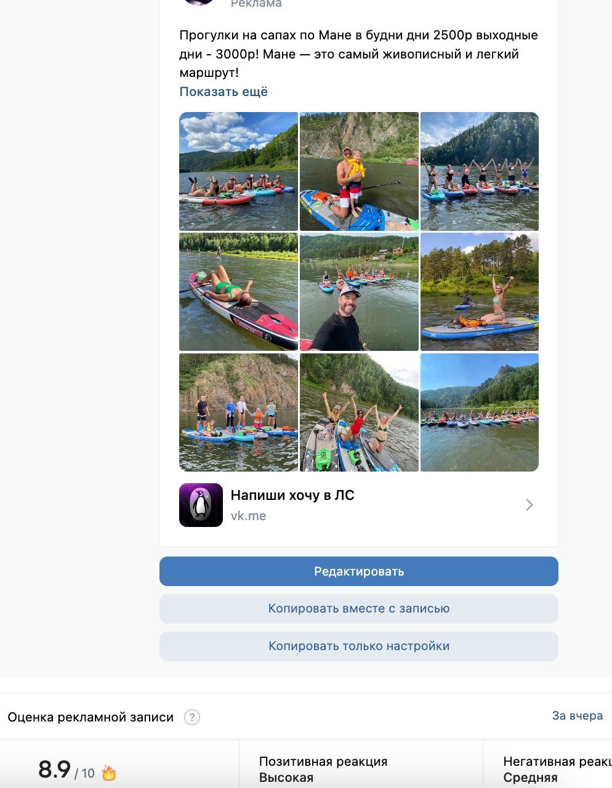Open the vk.me link

click(248, 516)
